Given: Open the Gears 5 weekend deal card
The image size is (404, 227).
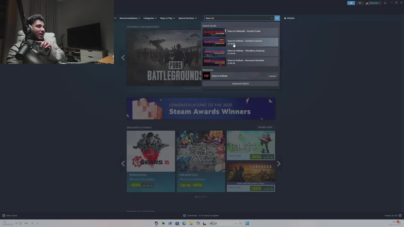Looking at the screenshot, I should pos(151,161).
